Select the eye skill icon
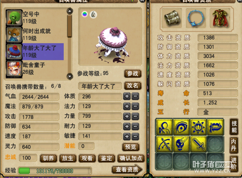Image resolution: width=242 pixels, height=178 pixels. tap(181, 127)
